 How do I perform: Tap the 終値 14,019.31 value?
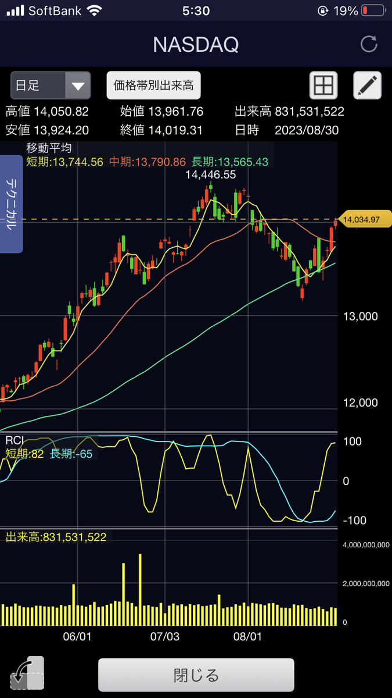click(161, 130)
